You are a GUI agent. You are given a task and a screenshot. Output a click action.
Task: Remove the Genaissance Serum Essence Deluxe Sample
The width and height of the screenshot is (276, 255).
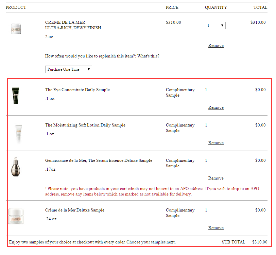click(216, 178)
